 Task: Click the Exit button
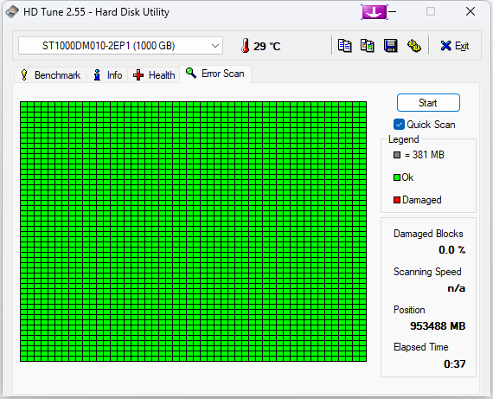click(455, 46)
